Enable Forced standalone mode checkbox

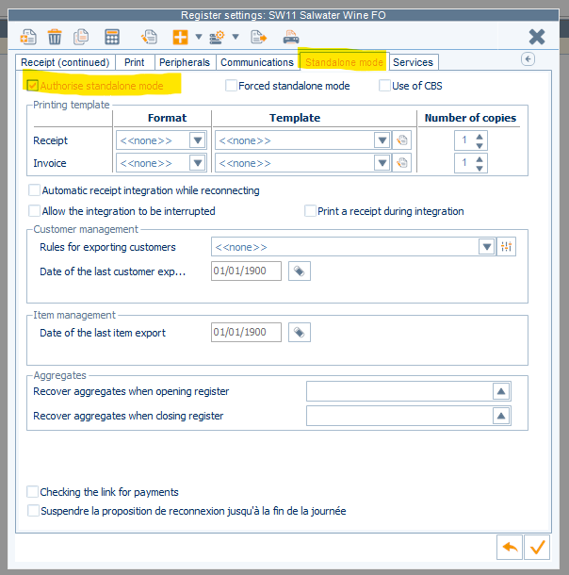click(231, 86)
